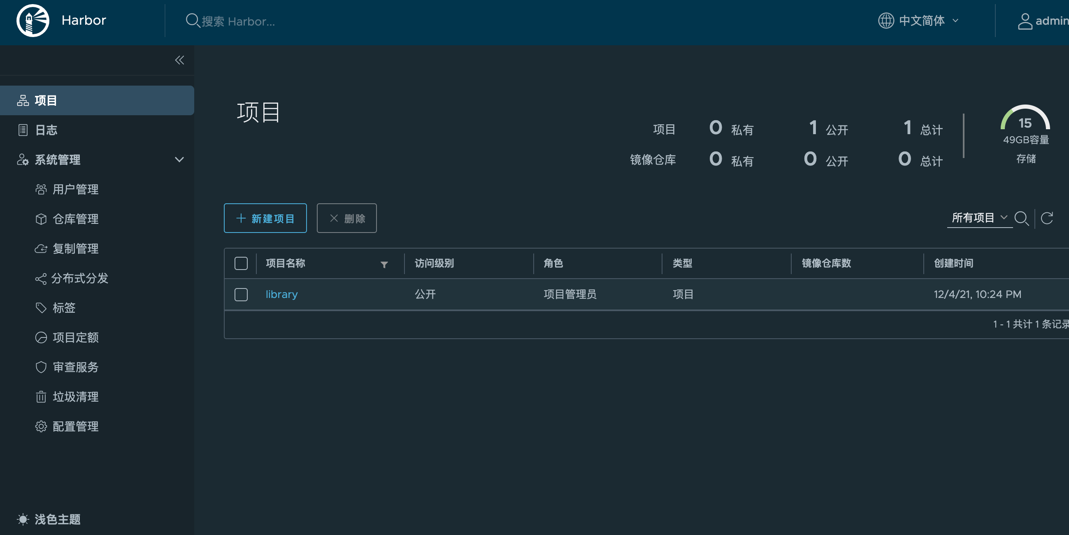Screen dimensions: 1069x535
Task: Switch to 浅色主题 light theme
Action: click(57, 519)
